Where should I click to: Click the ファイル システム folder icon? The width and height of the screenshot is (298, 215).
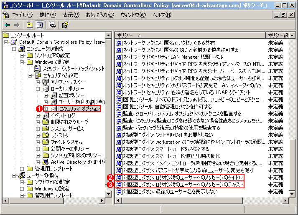46,142
